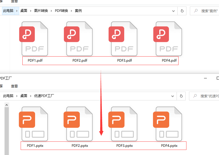Click the PDF1.pdf file name
The image size is (219, 155).
click(35, 61)
